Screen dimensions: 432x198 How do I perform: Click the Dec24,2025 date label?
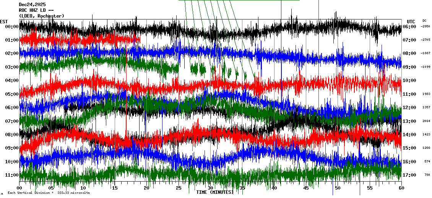tap(32, 5)
